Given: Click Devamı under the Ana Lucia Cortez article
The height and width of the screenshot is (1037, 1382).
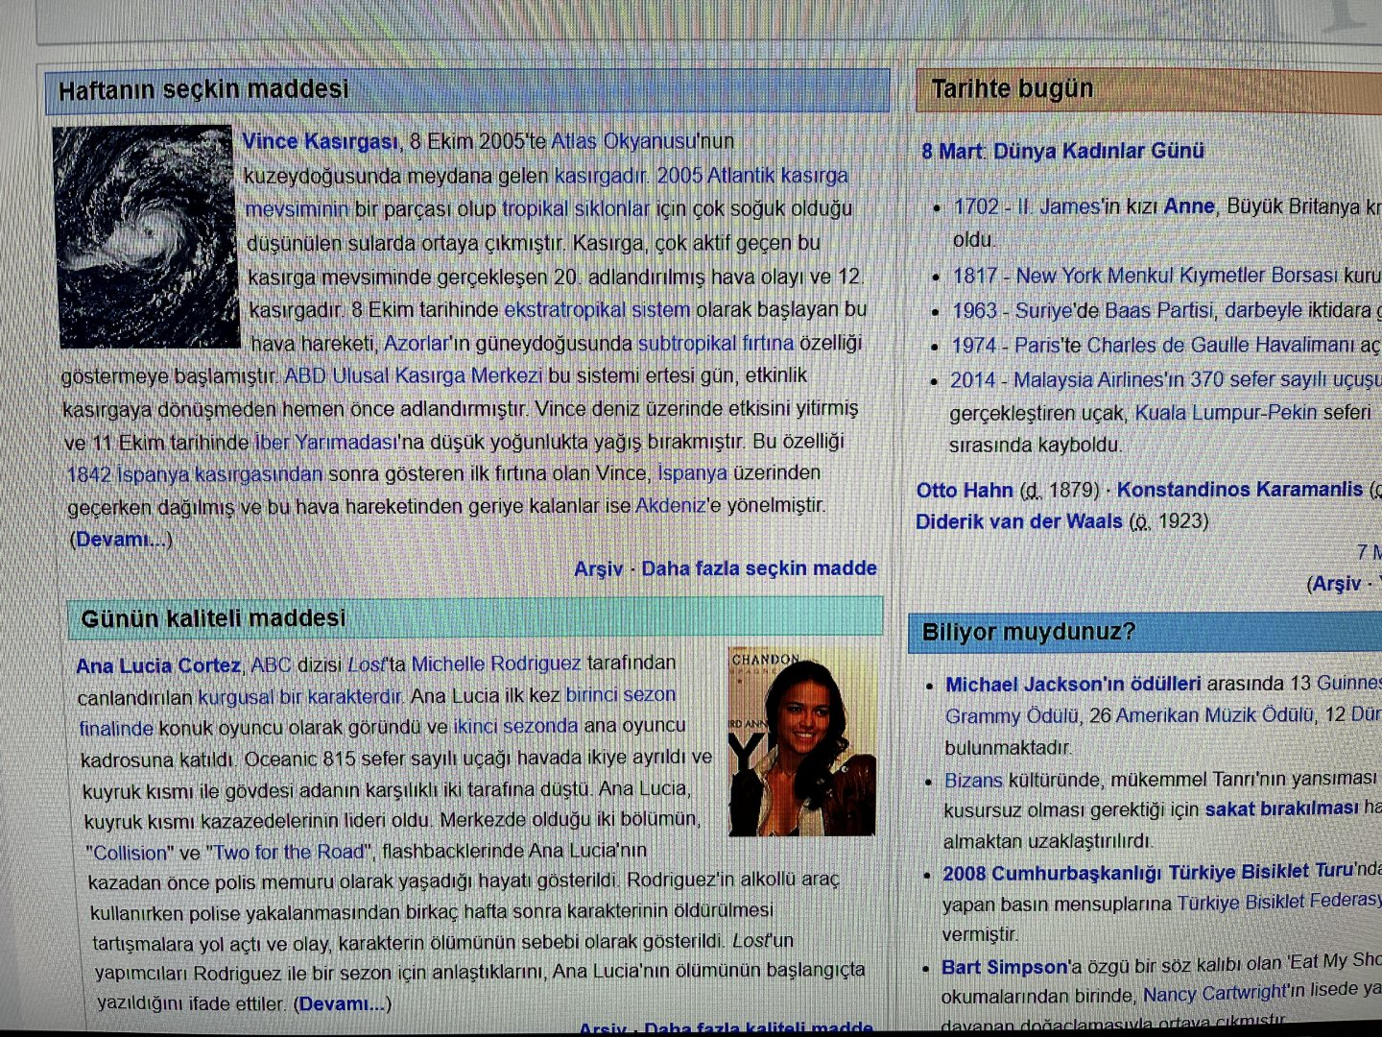Looking at the screenshot, I should click(343, 1004).
